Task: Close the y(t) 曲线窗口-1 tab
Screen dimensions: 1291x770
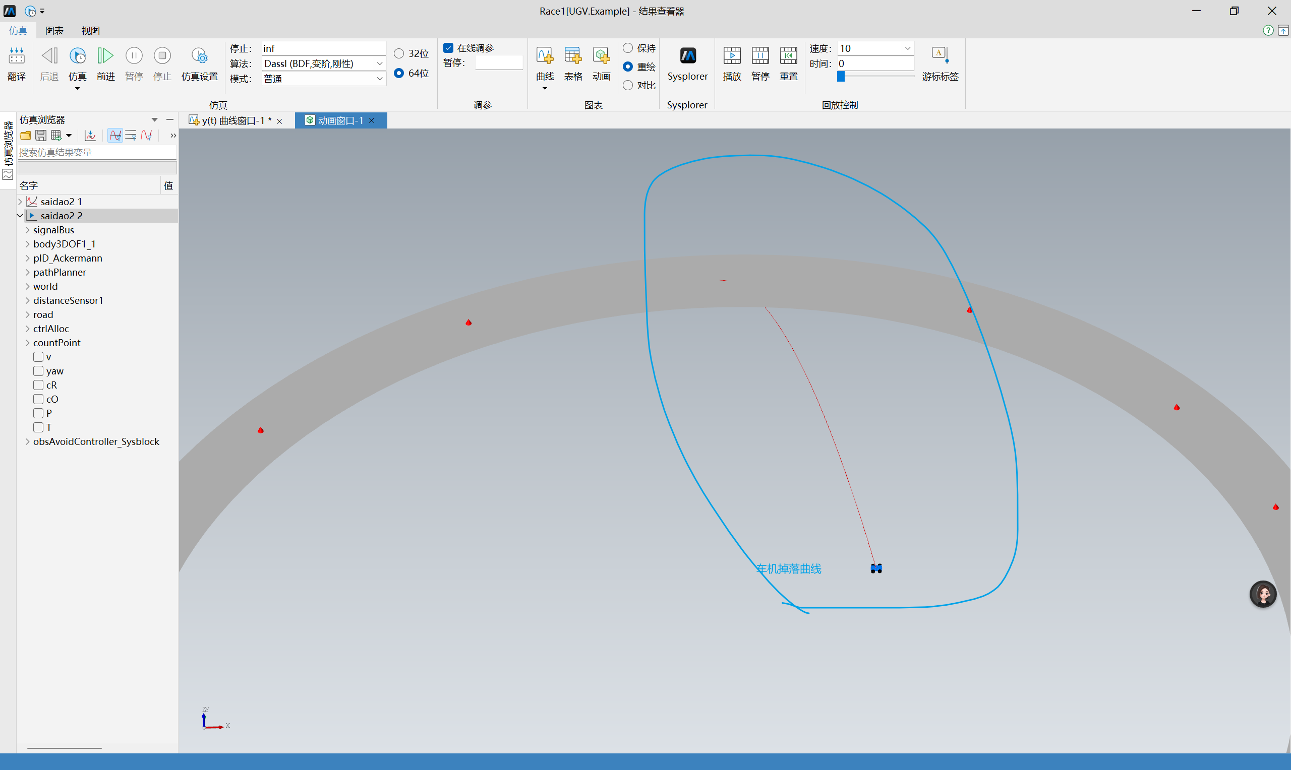Action: [x=279, y=121]
